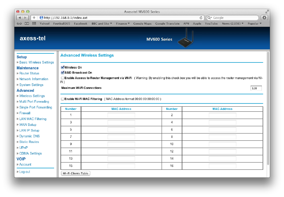Uncheck the Wireless On checkbox
Screen dimensions: 284x197
tap(62, 67)
